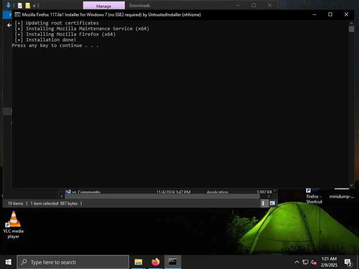Open File Explorer from the taskbar
This screenshot has width=359, height=269.
coord(138,262)
